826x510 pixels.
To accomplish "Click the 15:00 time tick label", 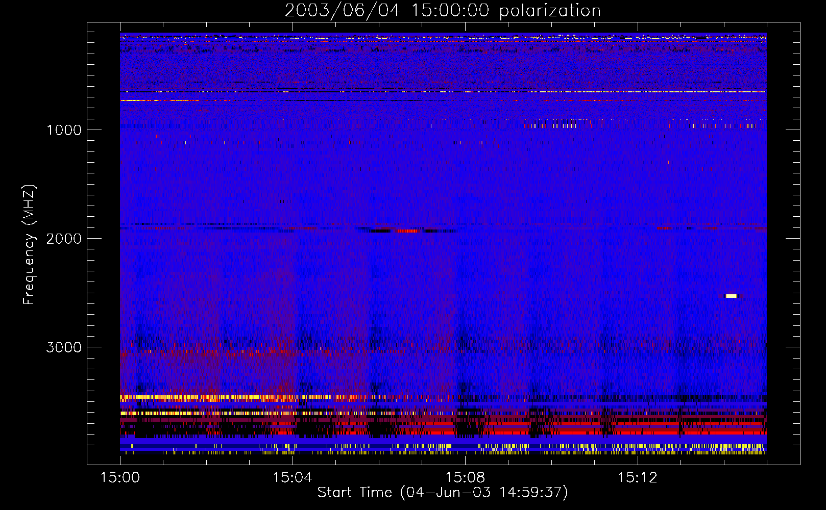I will click(120, 478).
